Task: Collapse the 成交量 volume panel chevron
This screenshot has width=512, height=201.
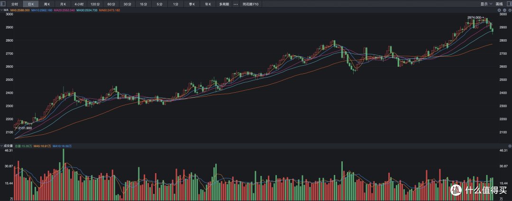Action: [x=1, y=146]
